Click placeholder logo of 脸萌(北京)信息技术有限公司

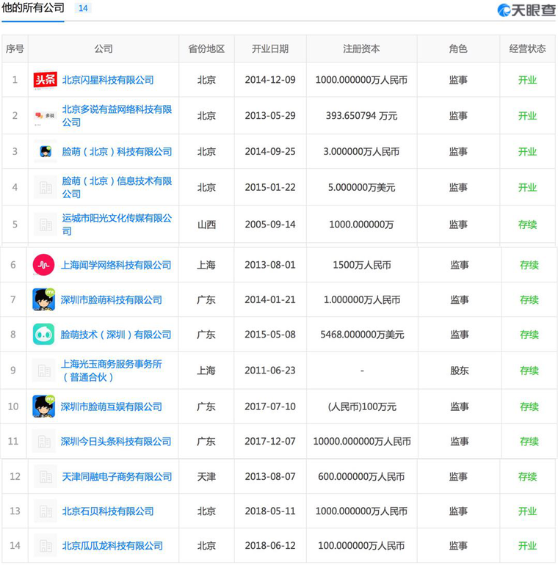pyautogui.click(x=46, y=187)
